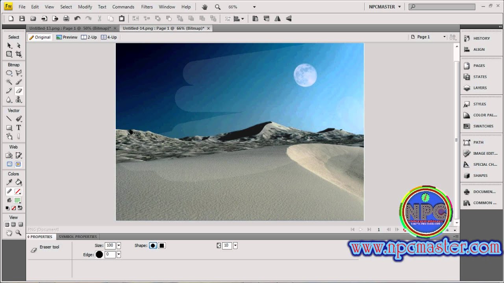Image resolution: width=504 pixels, height=283 pixels.
Task: Switch to Symbol Properties tab
Action: pos(78,237)
